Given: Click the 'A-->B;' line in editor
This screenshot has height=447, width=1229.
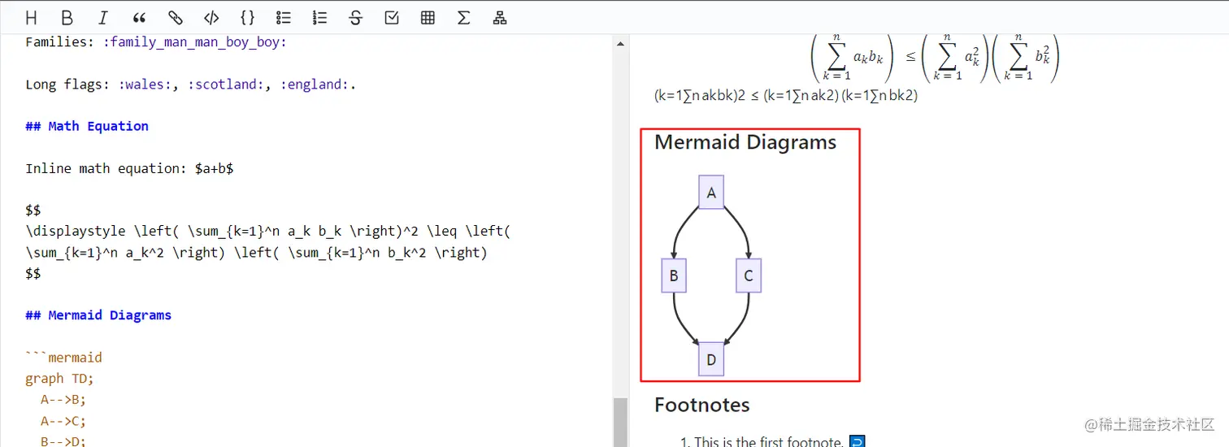Looking at the screenshot, I should [x=63, y=399].
